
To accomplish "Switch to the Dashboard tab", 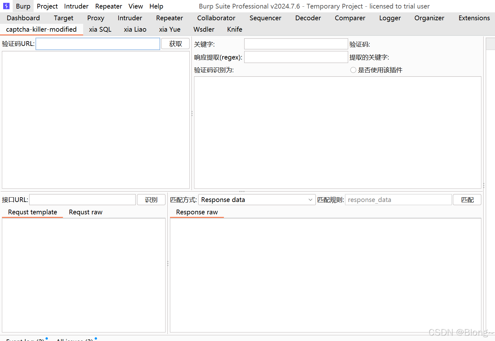I will (23, 18).
